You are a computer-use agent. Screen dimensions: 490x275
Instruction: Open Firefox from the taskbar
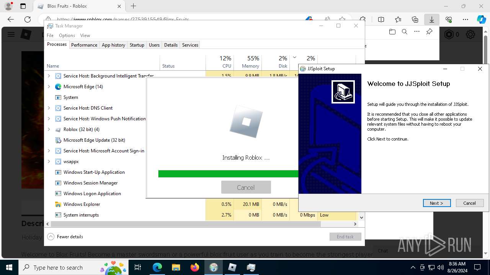(195, 267)
